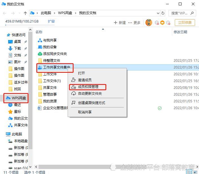Open 星标 starred items
Viewport: 199px width, 174px height.
point(17,112)
